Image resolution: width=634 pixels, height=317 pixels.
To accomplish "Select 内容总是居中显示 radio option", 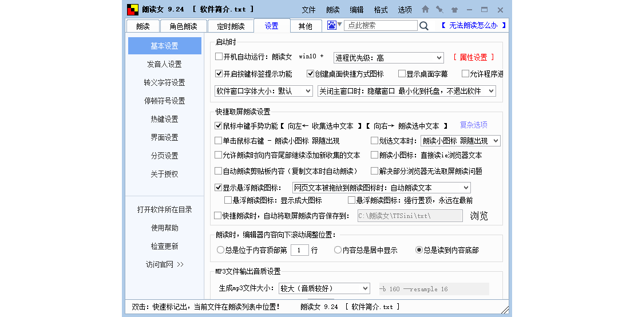I will point(338,250).
